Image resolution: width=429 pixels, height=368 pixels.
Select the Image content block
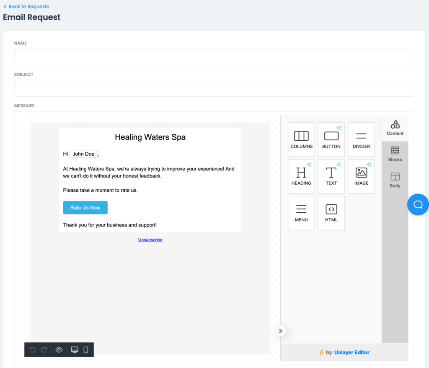pyautogui.click(x=361, y=176)
